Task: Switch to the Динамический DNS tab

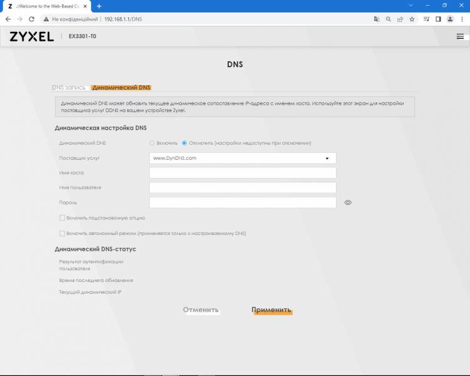Action: 121,88
